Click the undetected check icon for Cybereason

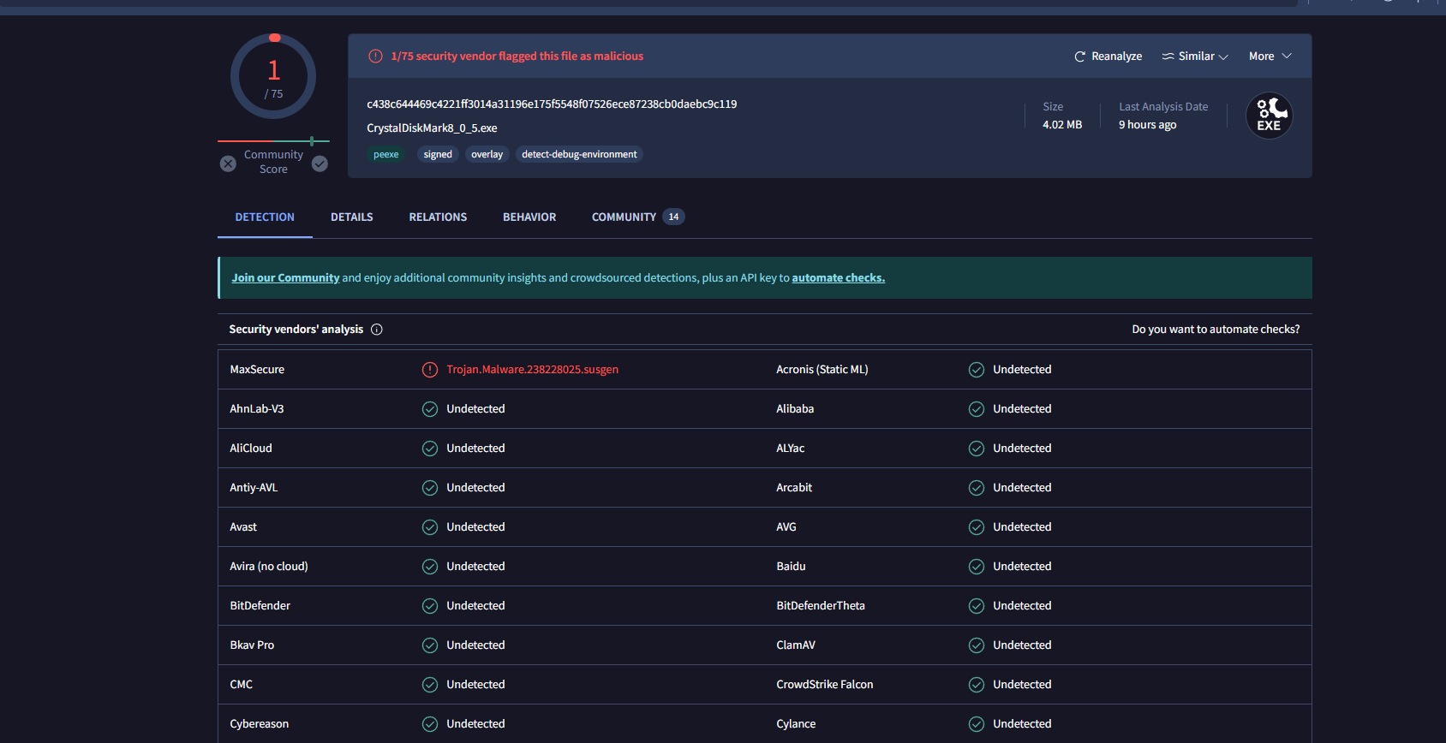tap(430, 724)
